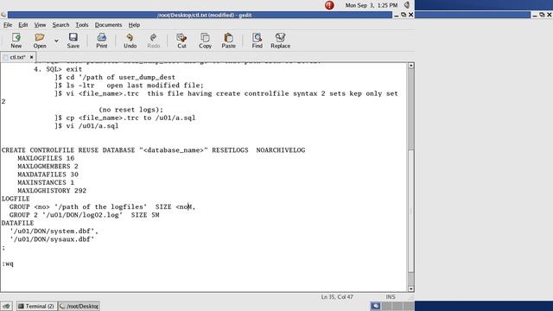Click the MAXLOGFILES 16 line
This screenshot has height=311, width=553.
pos(46,158)
